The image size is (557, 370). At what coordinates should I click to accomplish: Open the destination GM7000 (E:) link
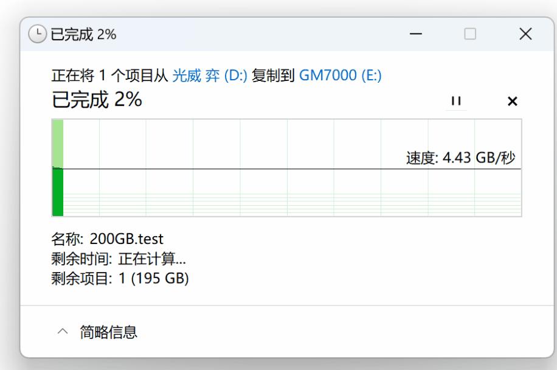pos(340,76)
